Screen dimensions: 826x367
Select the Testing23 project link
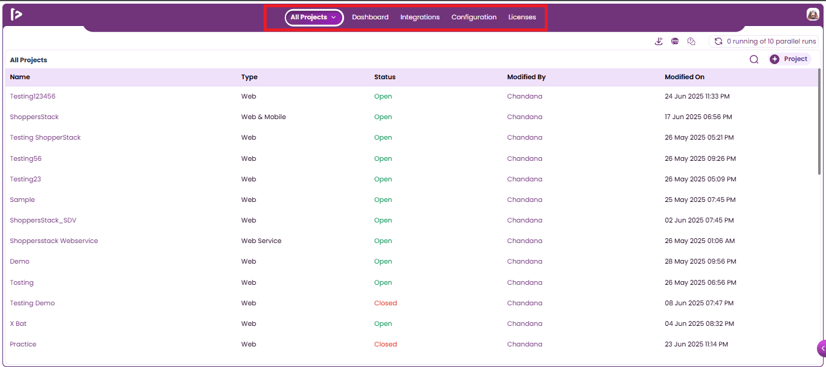[x=25, y=179]
